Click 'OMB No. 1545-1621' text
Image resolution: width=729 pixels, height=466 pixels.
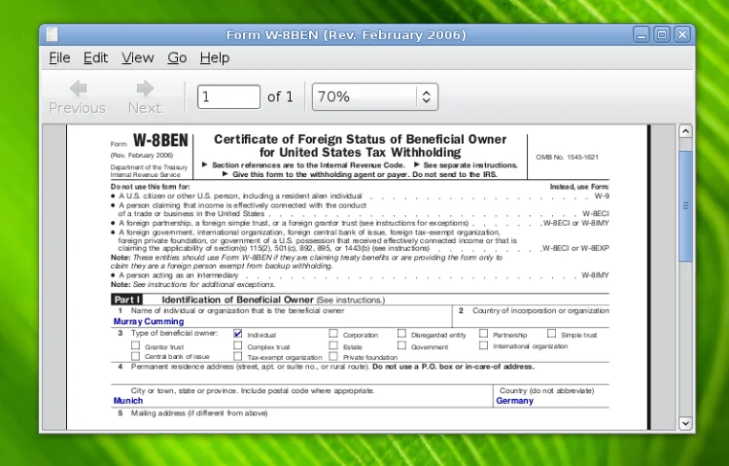(568, 158)
